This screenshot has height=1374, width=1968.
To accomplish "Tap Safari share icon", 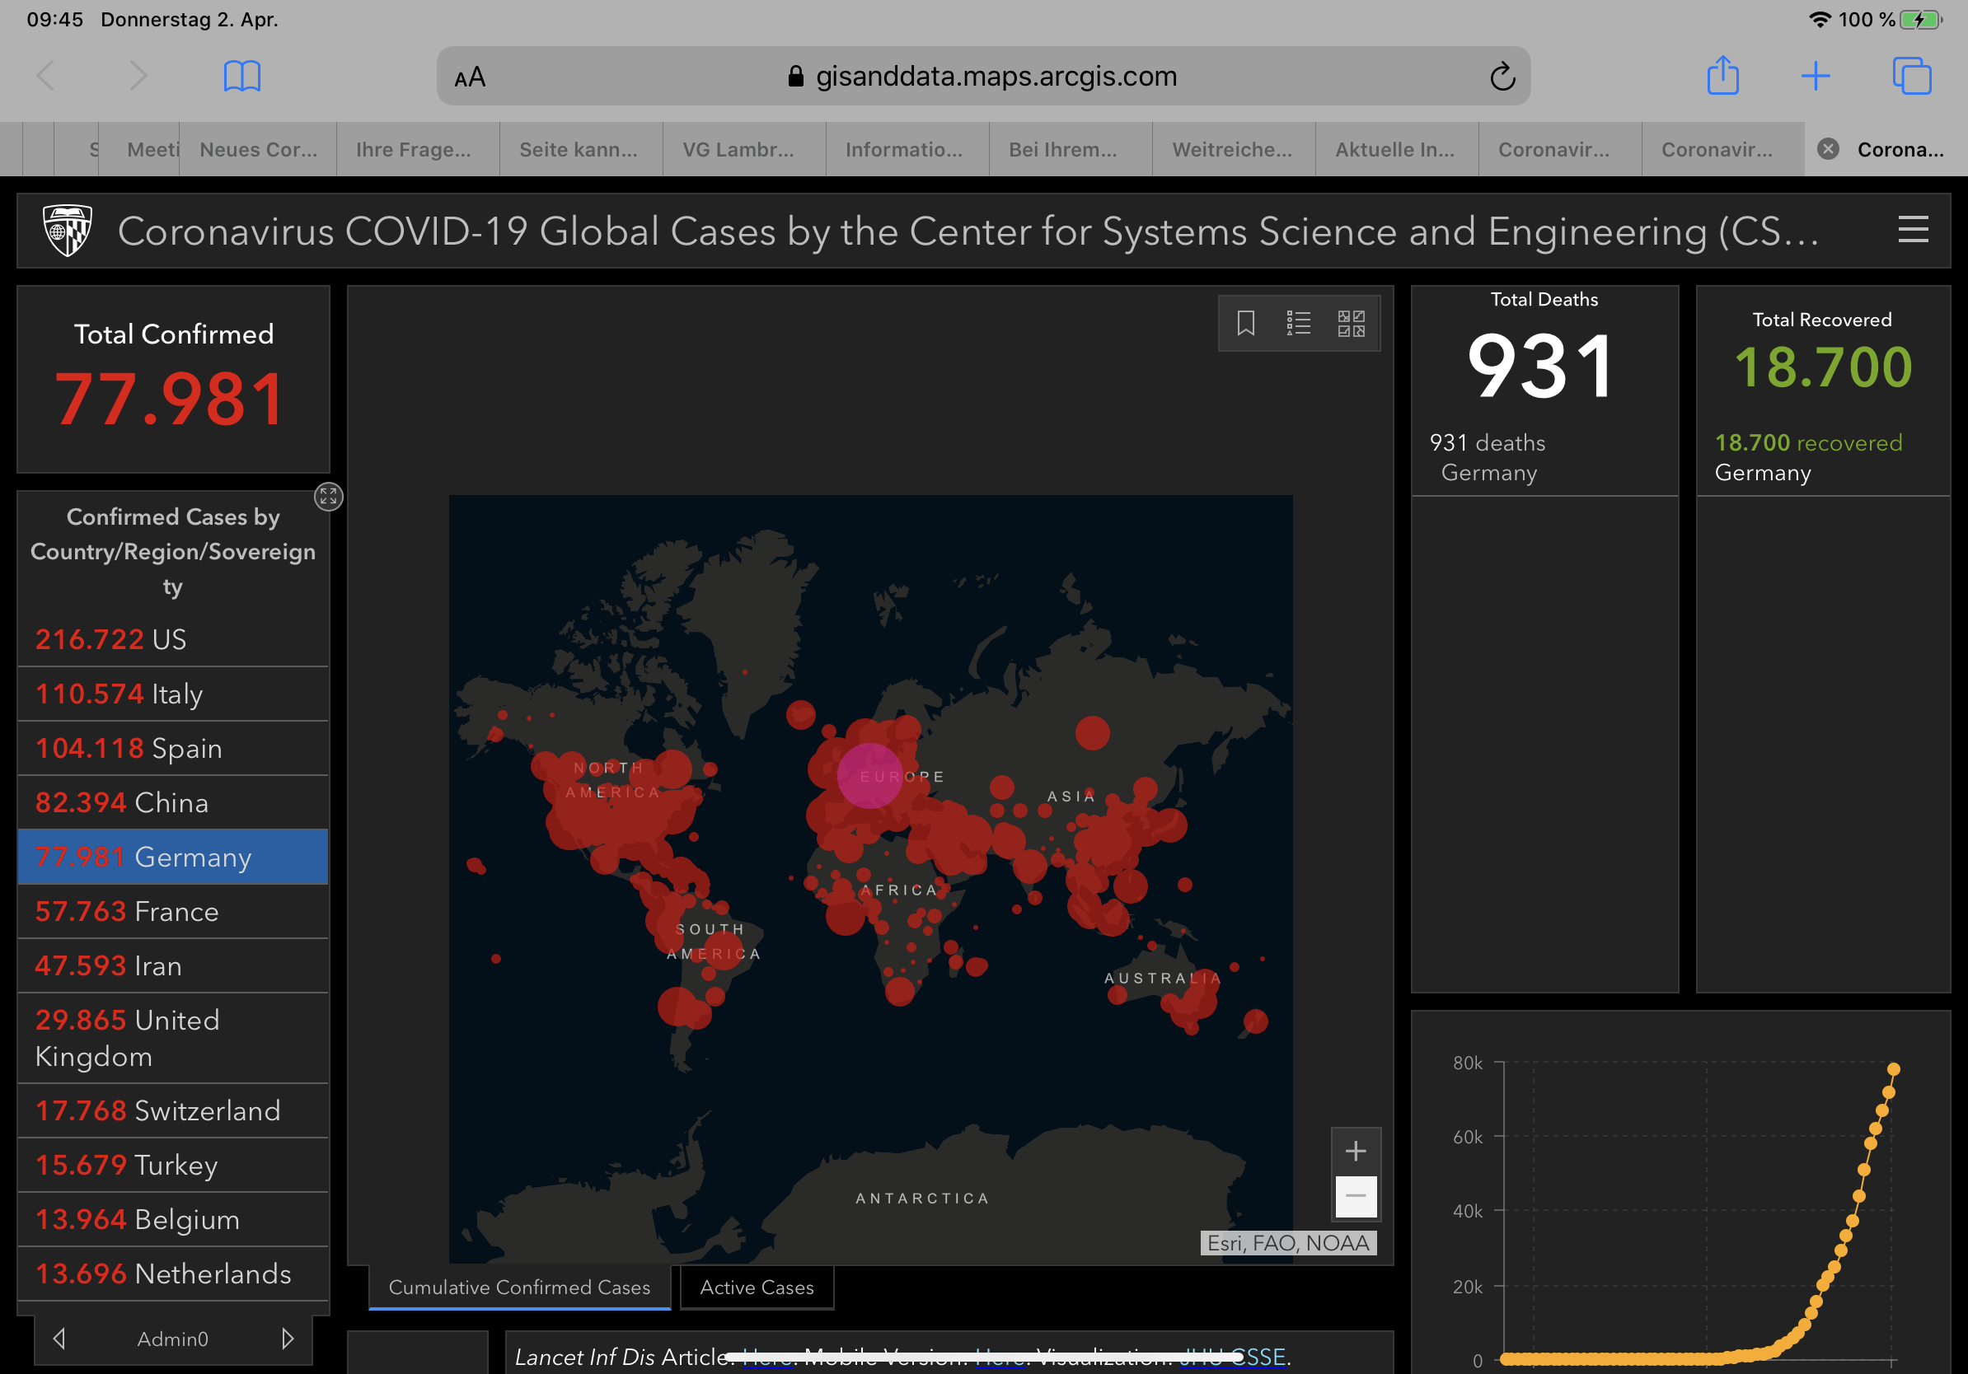I will [1722, 77].
